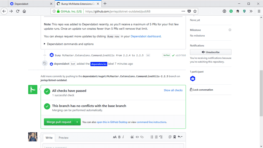Click Lock conversation
The image size is (263, 148).
point(201,90)
